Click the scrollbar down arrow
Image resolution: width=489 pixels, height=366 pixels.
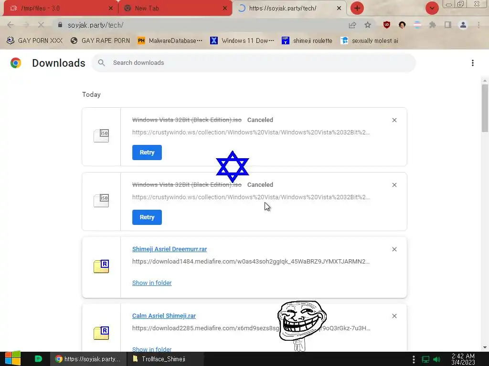coord(485,347)
